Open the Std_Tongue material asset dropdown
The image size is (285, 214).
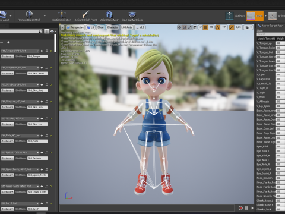pos(20,51)
